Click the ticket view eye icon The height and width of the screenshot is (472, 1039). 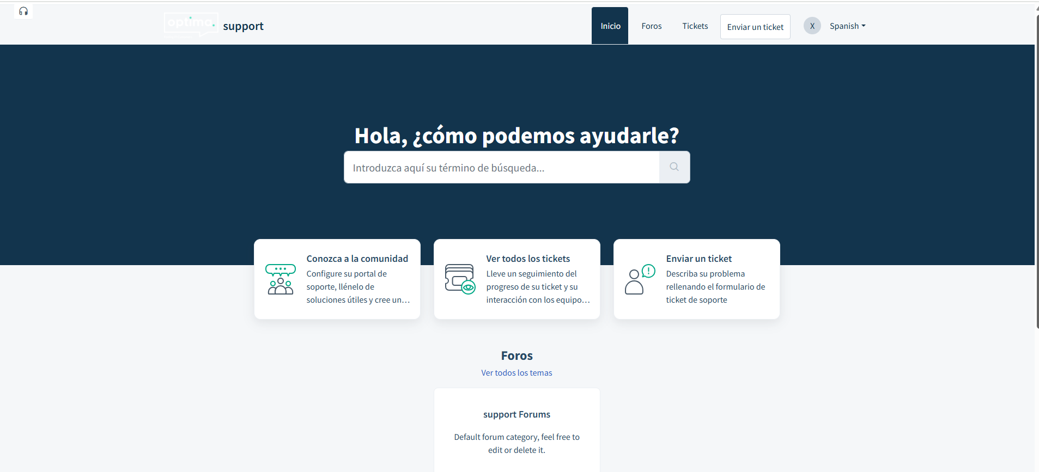pos(460,279)
